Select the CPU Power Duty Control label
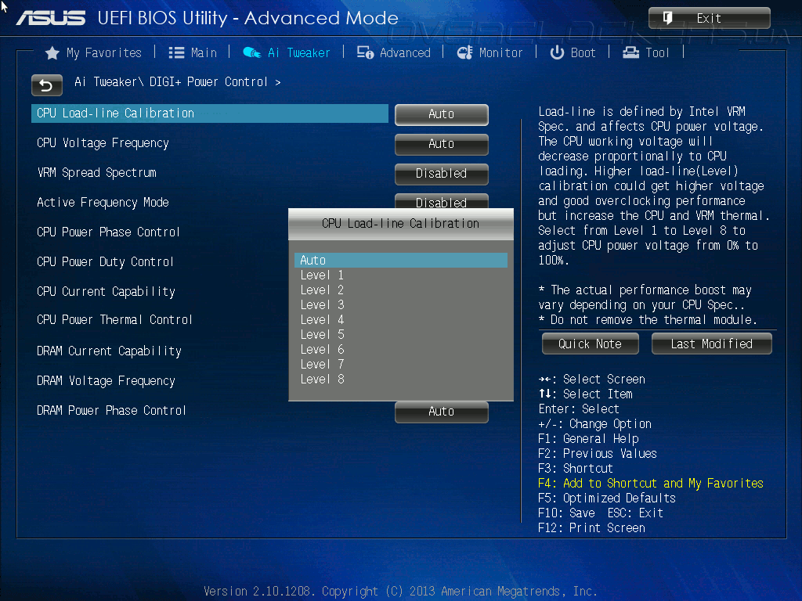The height and width of the screenshot is (601, 802). (106, 261)
